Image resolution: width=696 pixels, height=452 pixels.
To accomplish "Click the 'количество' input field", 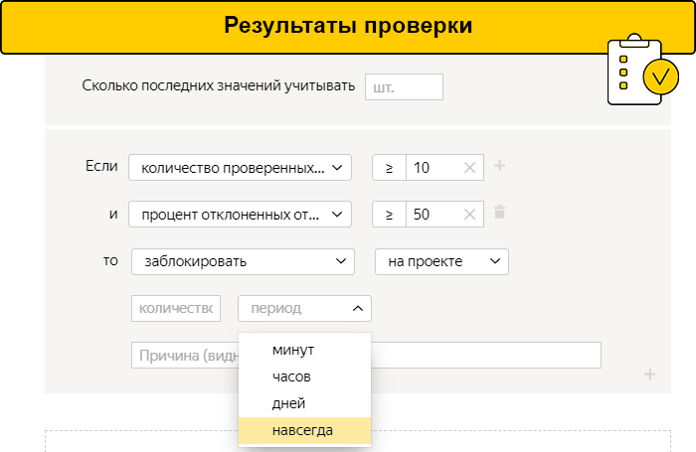I will click(x=176, y=309).
